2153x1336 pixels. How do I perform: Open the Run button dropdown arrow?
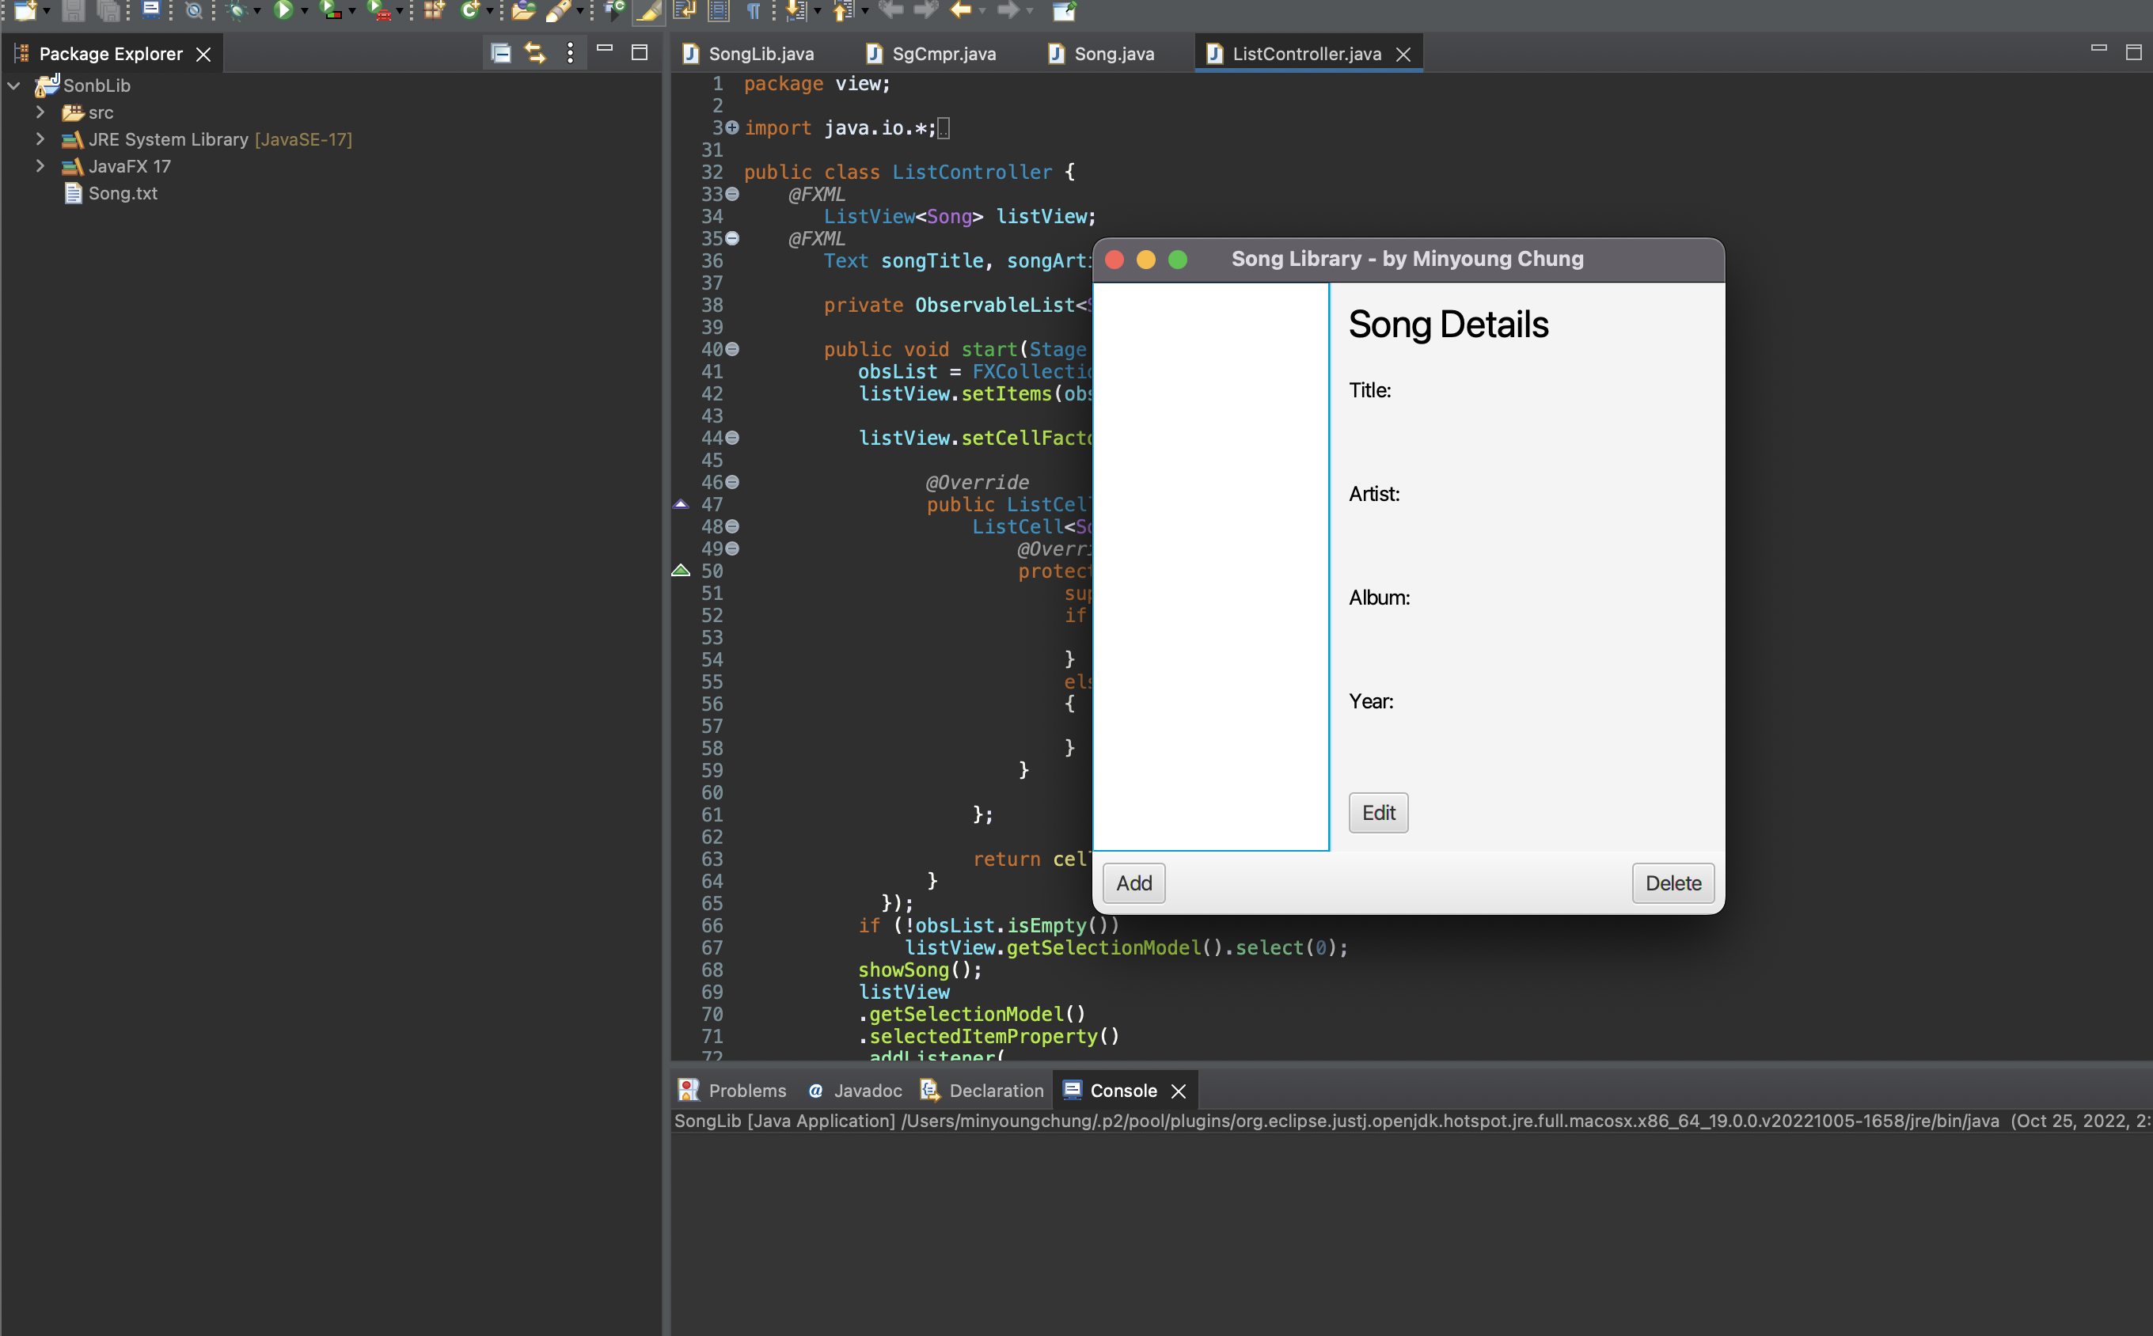coord(305,10)
